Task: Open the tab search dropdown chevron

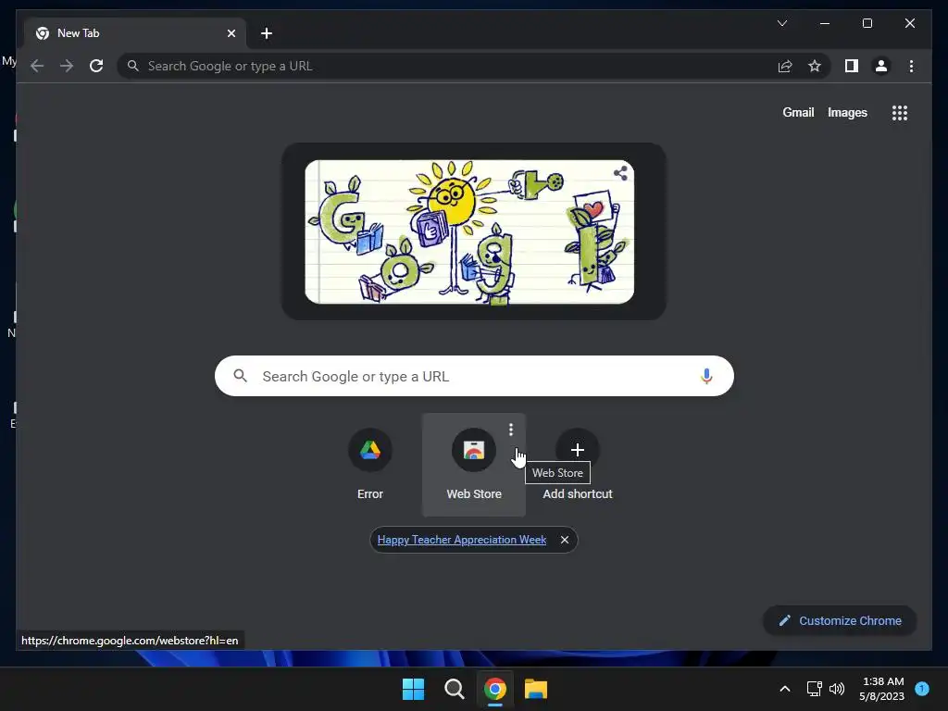Action: point(781,23)
